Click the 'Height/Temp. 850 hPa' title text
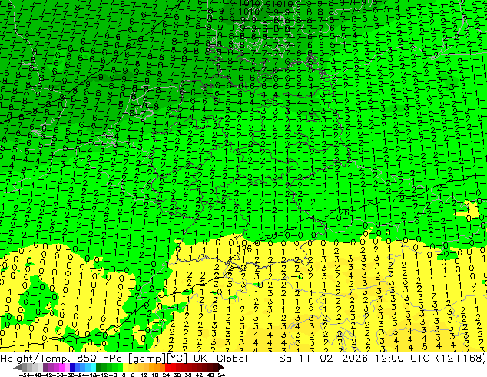The image size is (487, 377). point(61,359)
